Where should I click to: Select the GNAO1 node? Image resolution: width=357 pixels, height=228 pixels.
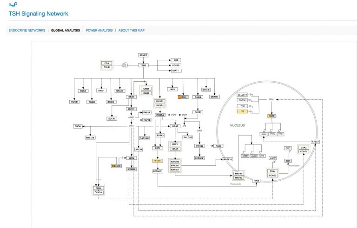pyautogui.click(x=214, y=97)
